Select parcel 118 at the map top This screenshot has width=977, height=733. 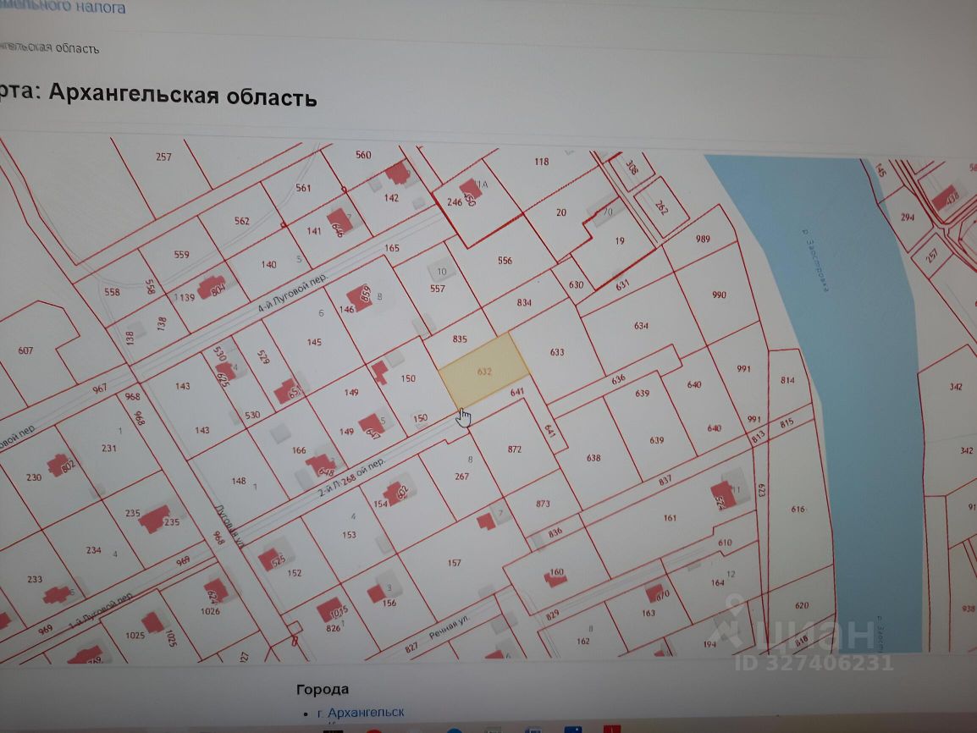542,162
